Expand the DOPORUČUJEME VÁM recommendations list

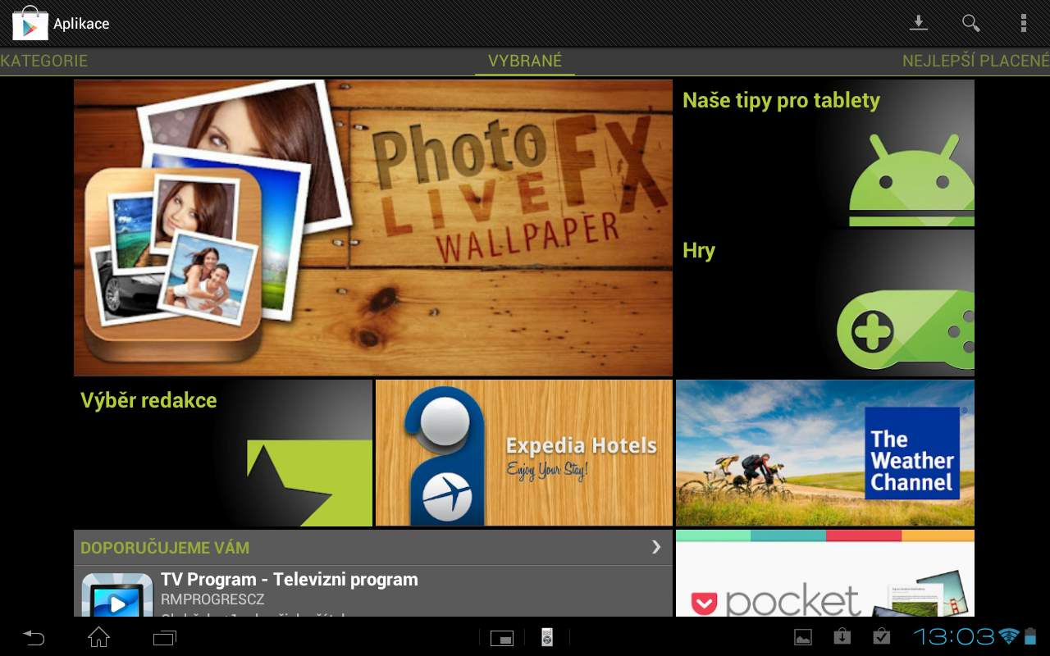point(655,547)
